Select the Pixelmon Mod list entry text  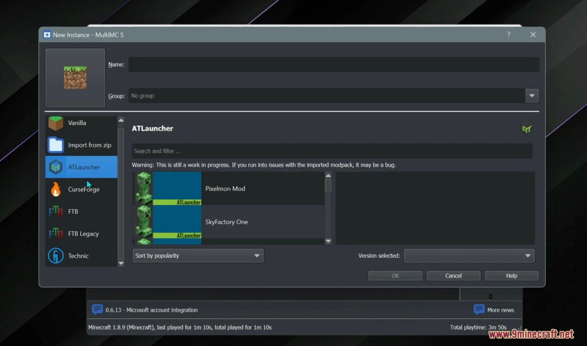tap(225, 188)
